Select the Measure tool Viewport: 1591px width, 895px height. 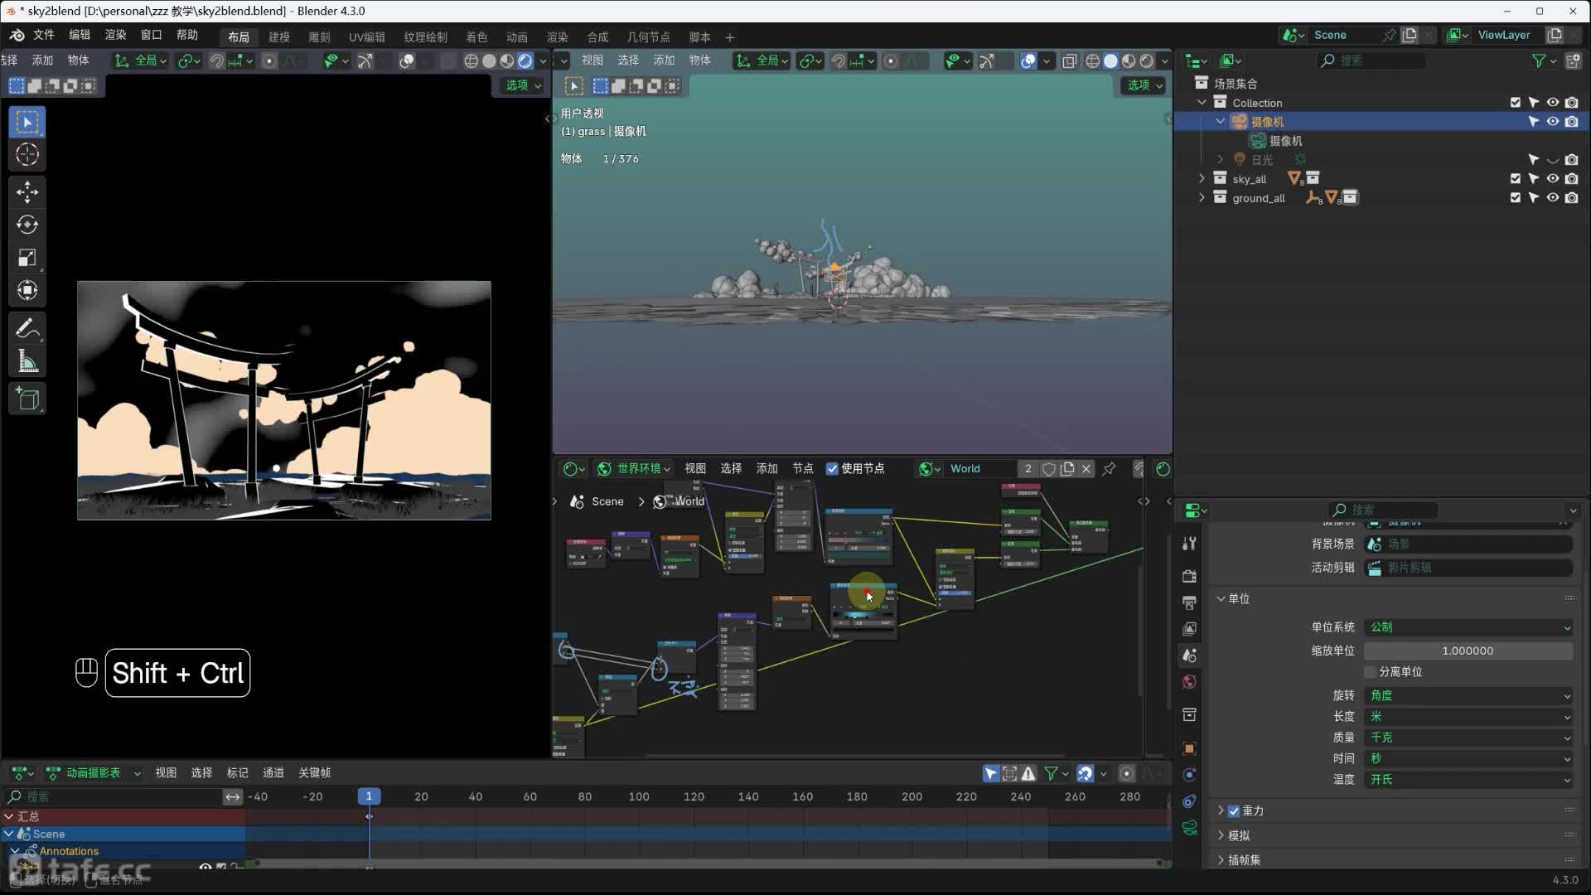(x=27, y=361)
